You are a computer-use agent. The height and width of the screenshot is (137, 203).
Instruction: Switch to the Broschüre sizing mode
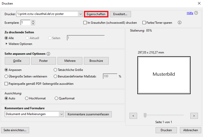point(96,61)
